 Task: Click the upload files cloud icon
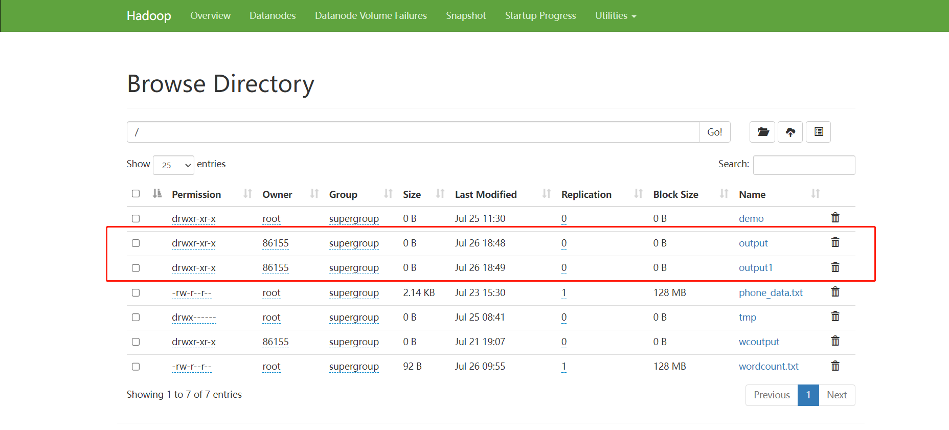[790, 132]
